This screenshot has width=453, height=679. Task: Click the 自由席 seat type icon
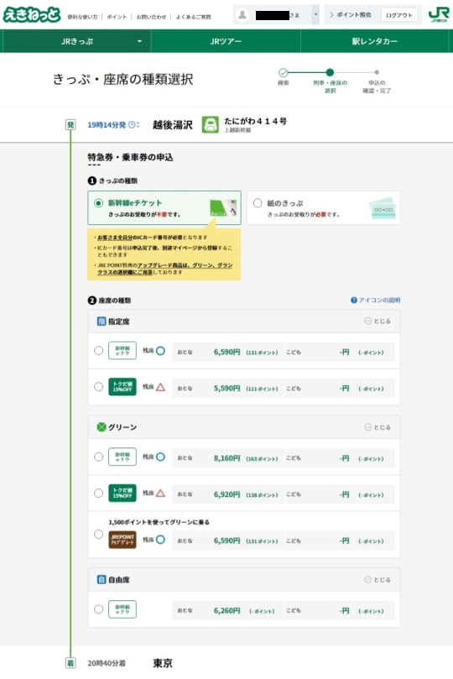pos(102,579)
